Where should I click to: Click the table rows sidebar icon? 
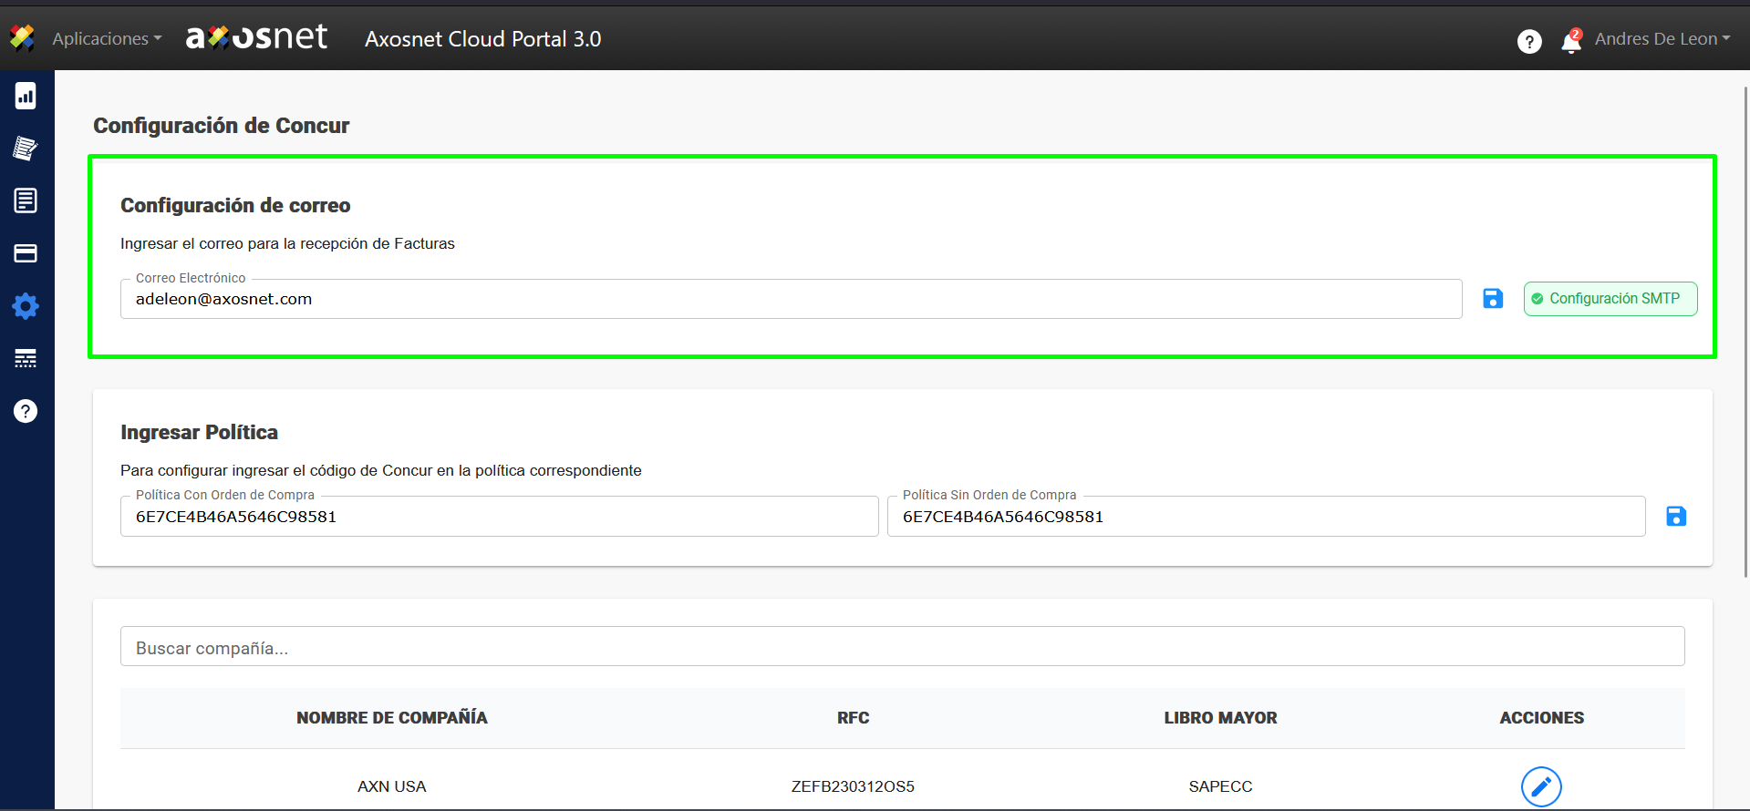(x=26, y=358)
